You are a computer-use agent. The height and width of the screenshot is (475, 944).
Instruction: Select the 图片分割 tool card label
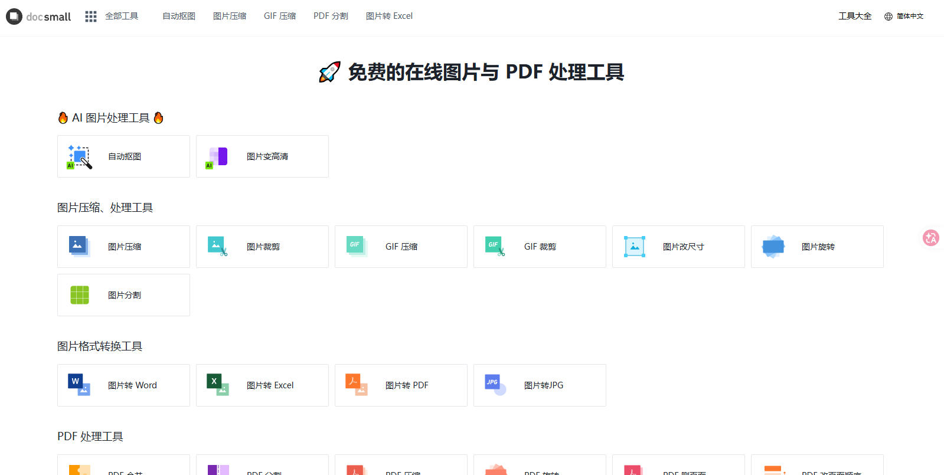point(125,295)
